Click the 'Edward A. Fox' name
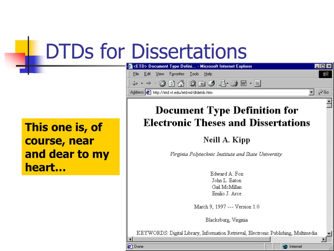The height and width of the screenshot is (251, 334). click(227, 174)
